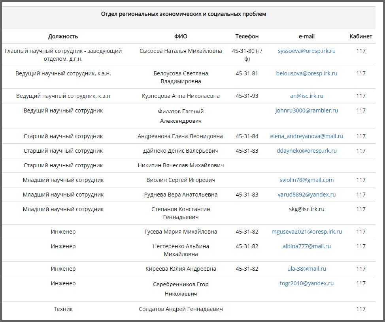Click cabinet '117' in Солдатов row
385x322 pixels.
(361, 309)
